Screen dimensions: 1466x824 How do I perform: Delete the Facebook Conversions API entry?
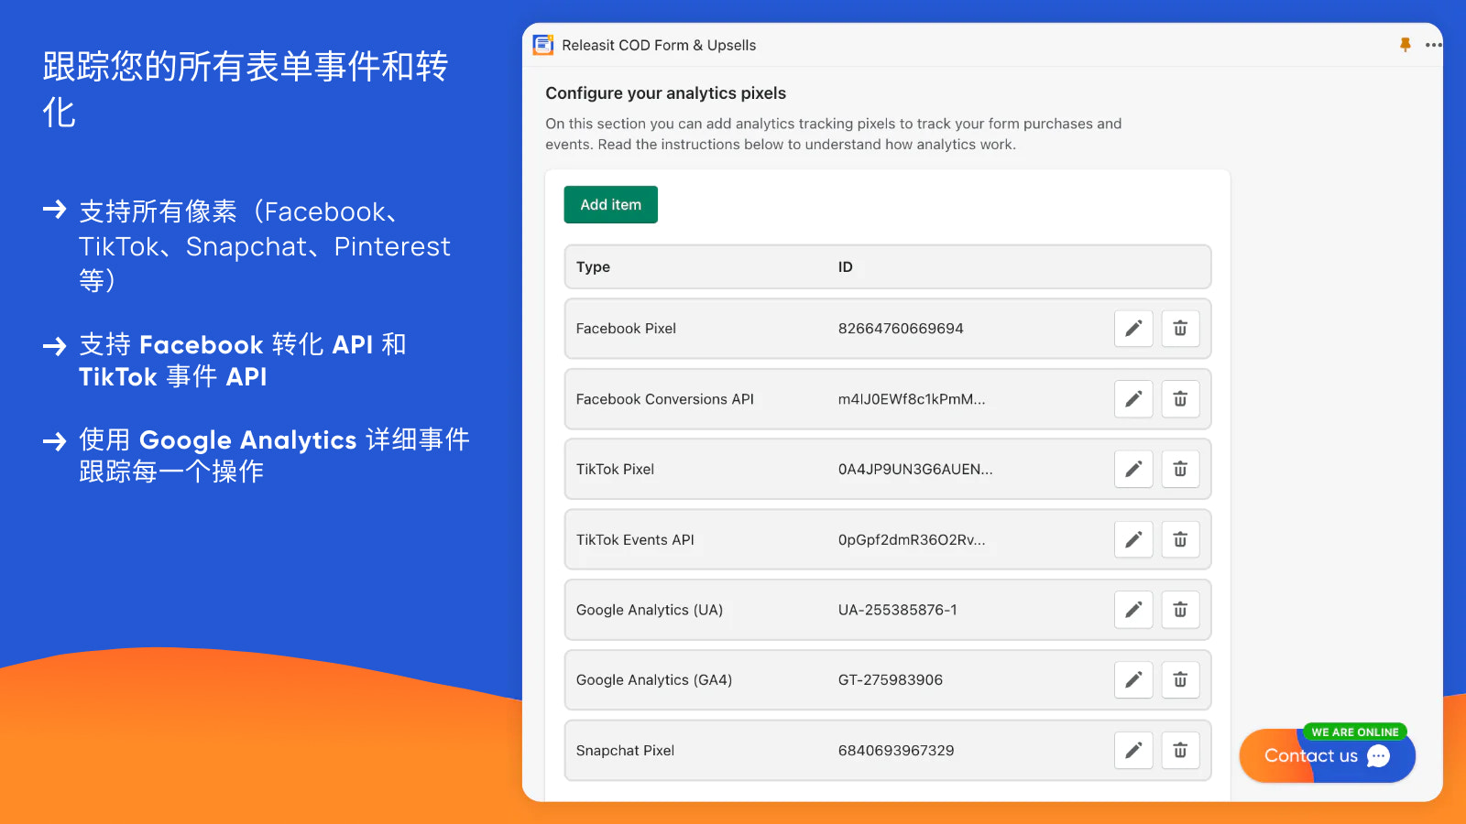(1180, 399)
